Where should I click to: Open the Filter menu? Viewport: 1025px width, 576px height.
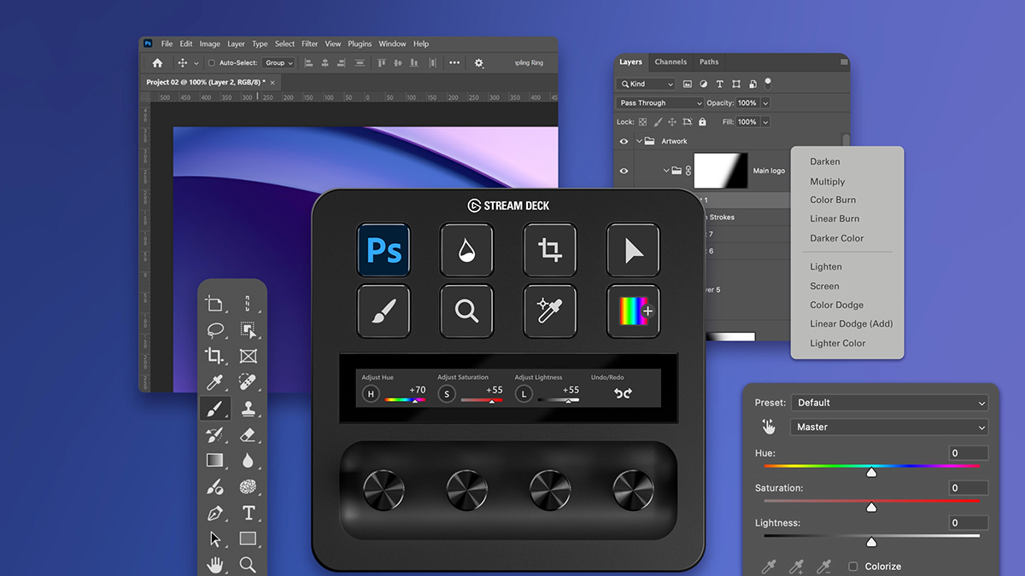coord(309,44)
